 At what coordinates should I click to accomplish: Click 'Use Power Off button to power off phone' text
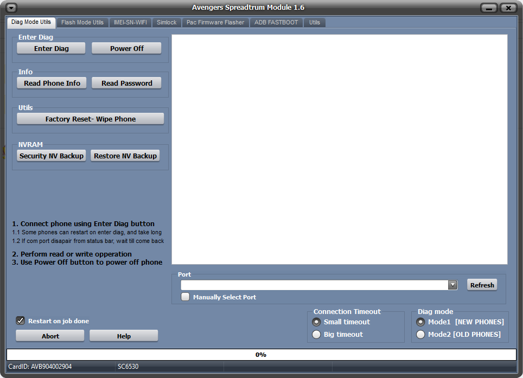(x=87, y=262)
